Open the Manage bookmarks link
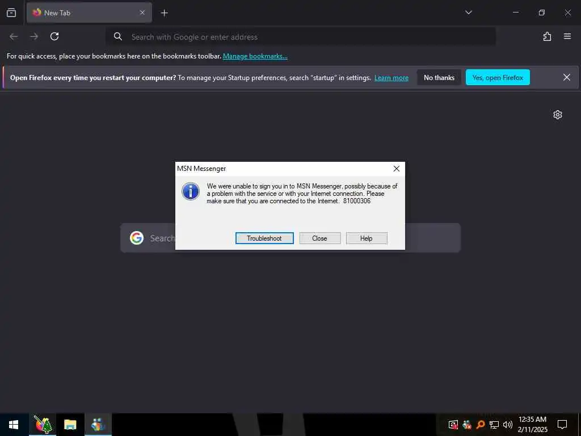Image resolution: width=581 pixels, height=436 pixels. click(x=255, y=56)
